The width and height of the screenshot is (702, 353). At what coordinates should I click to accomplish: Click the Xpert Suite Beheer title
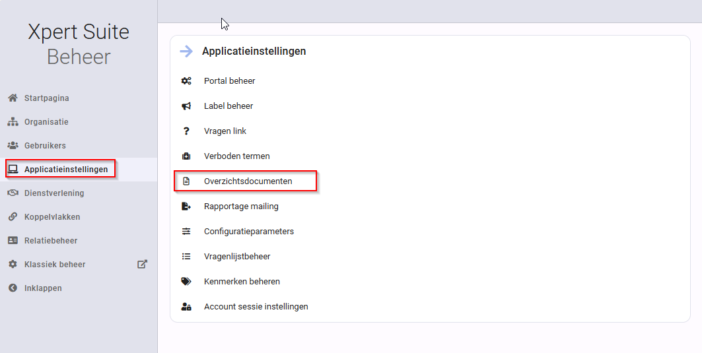click(x=79, y=44)
